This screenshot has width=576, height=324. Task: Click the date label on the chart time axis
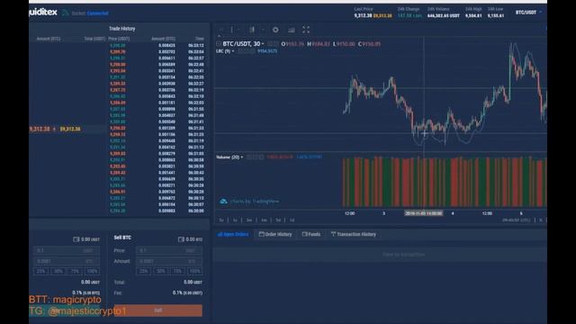click(x=424, y=213)
